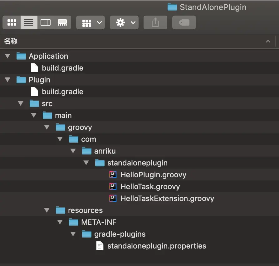This screenshot has height=266, width=279.
Task: Select the gradle-plugins folder name
Action: (x=120, y=234)
